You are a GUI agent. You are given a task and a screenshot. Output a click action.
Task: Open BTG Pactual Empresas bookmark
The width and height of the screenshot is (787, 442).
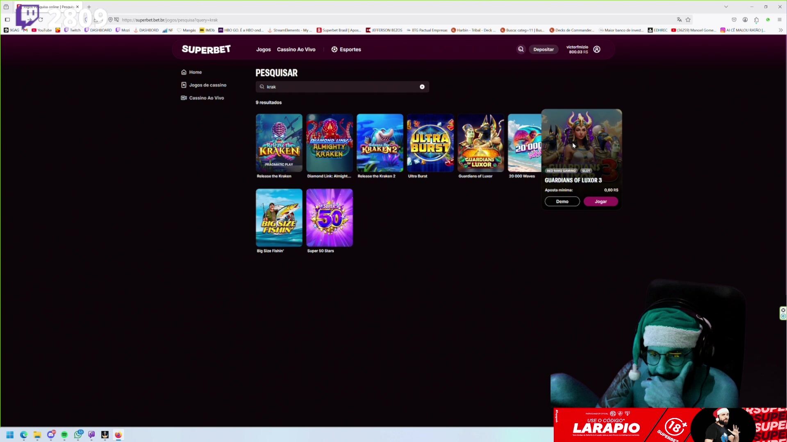[427, 30]
